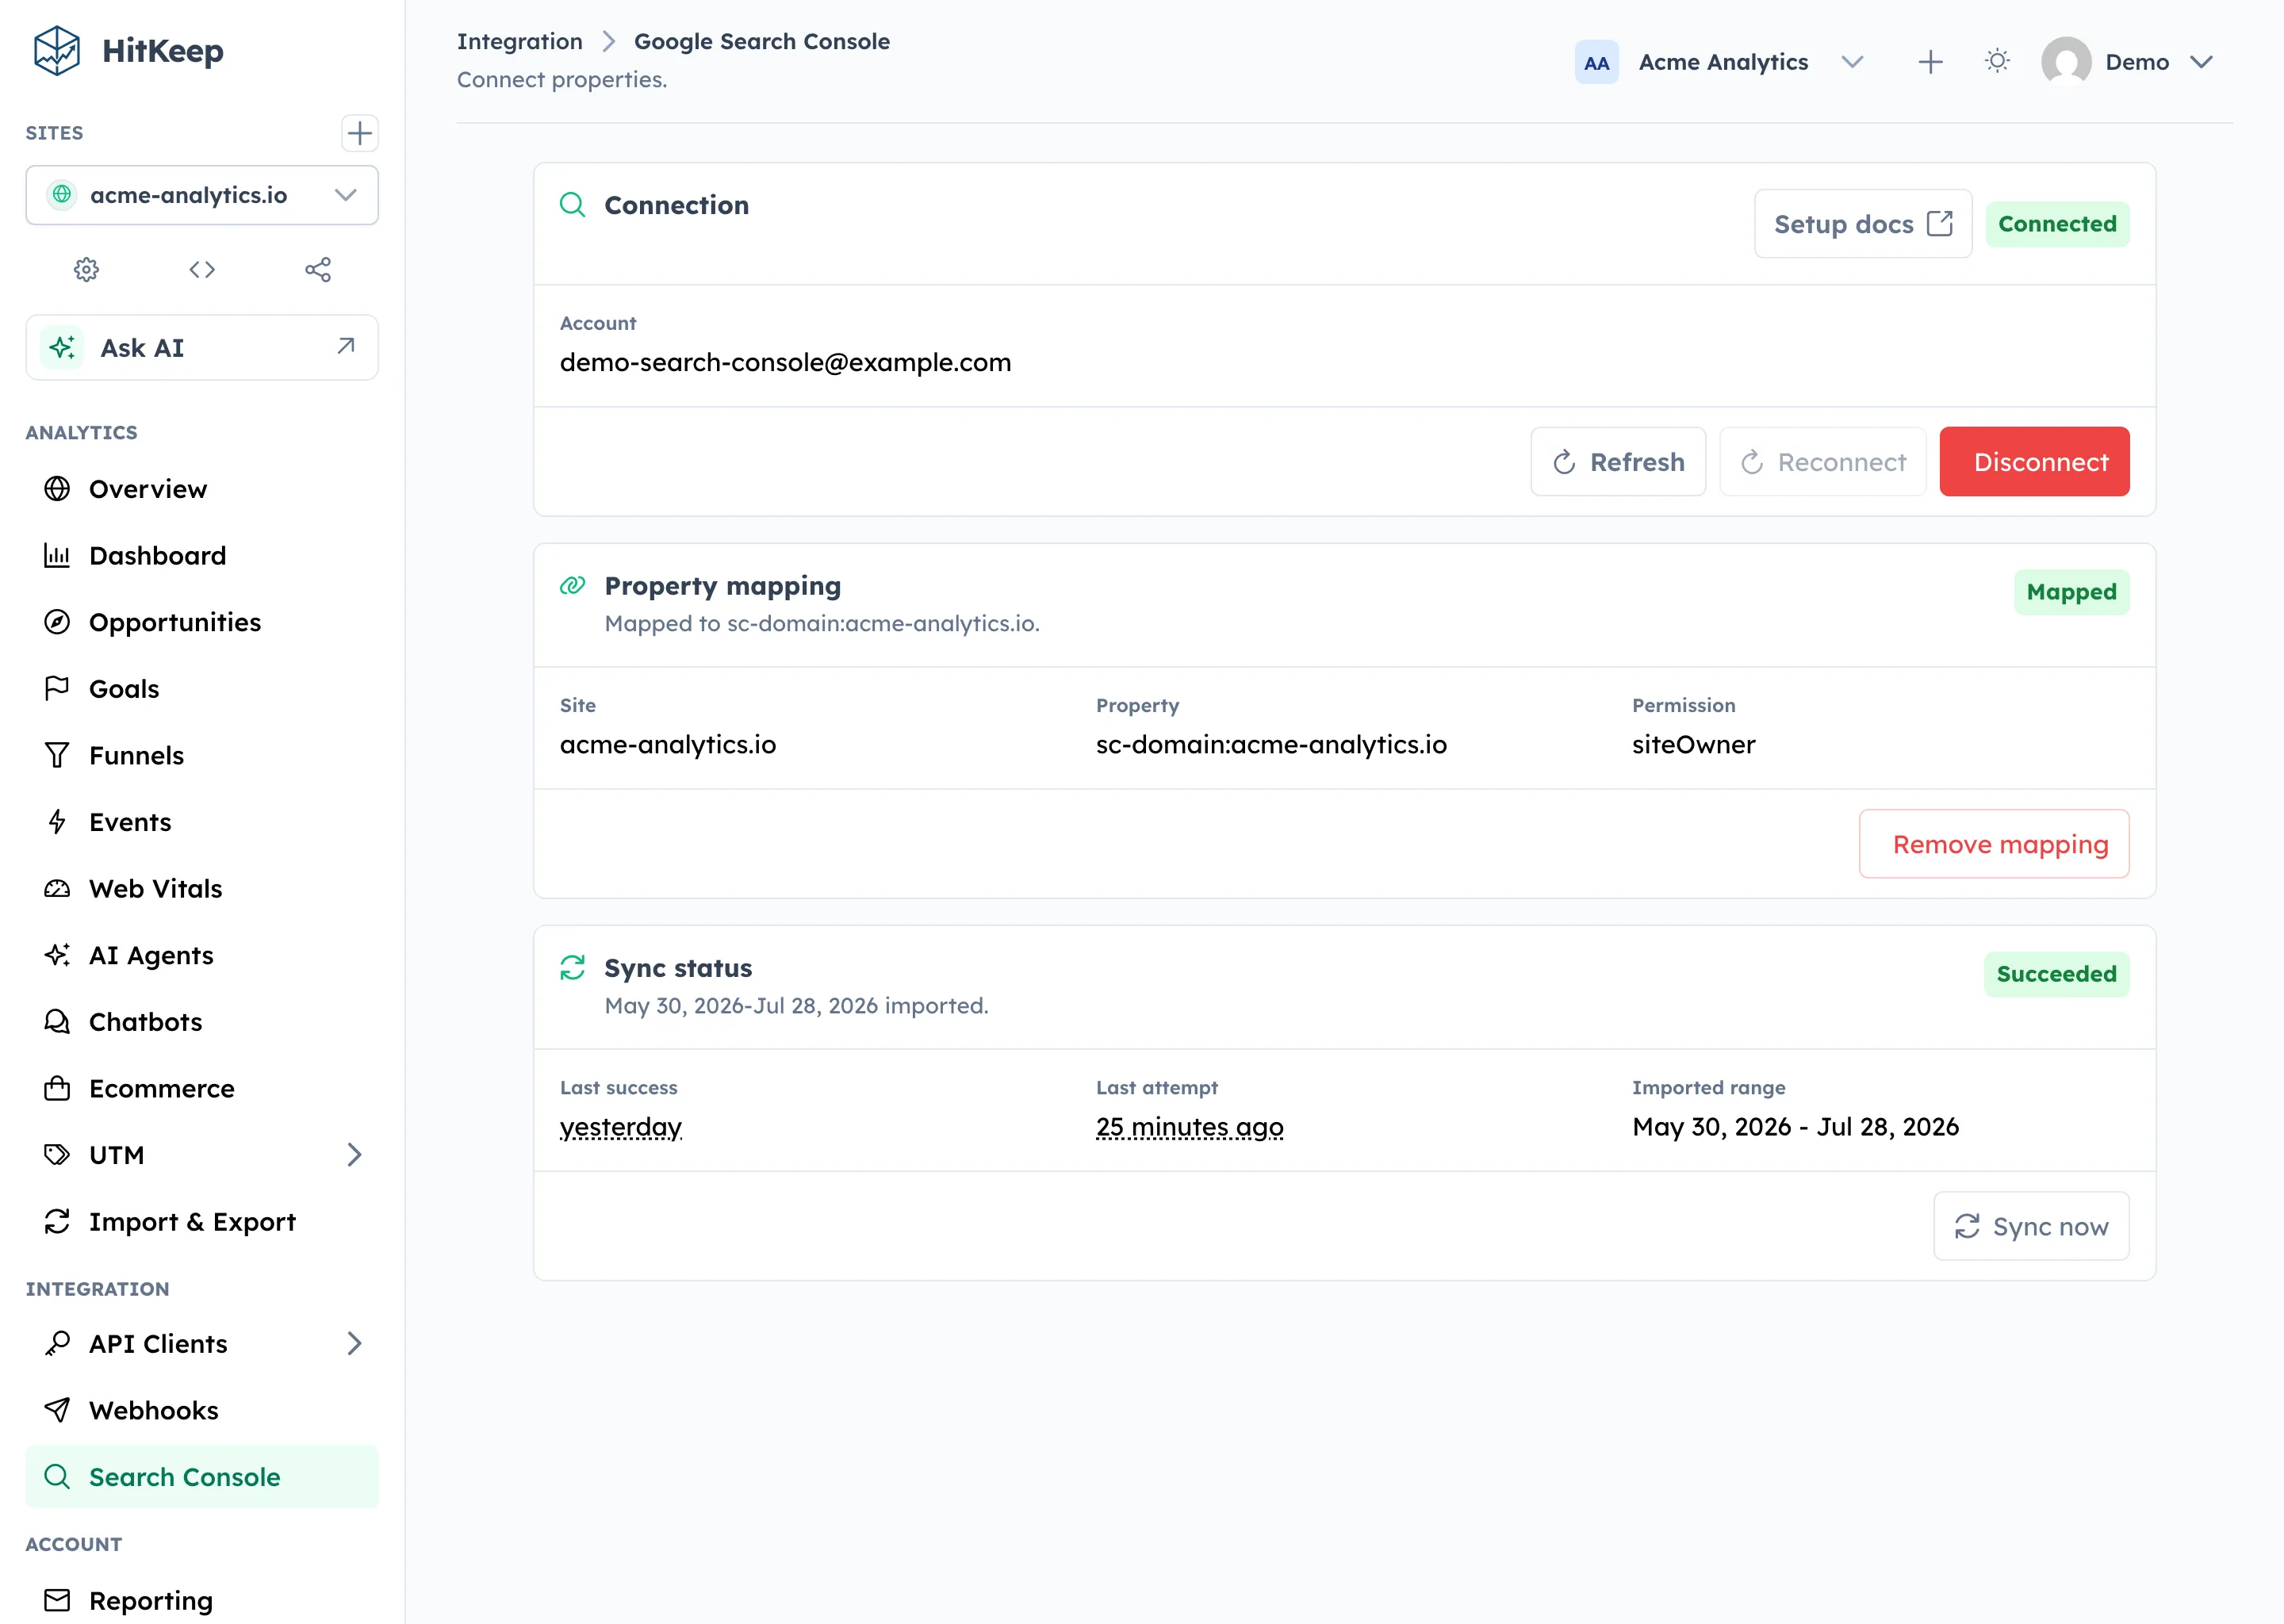Disconnect the Search Console account

click(2034, 462)
